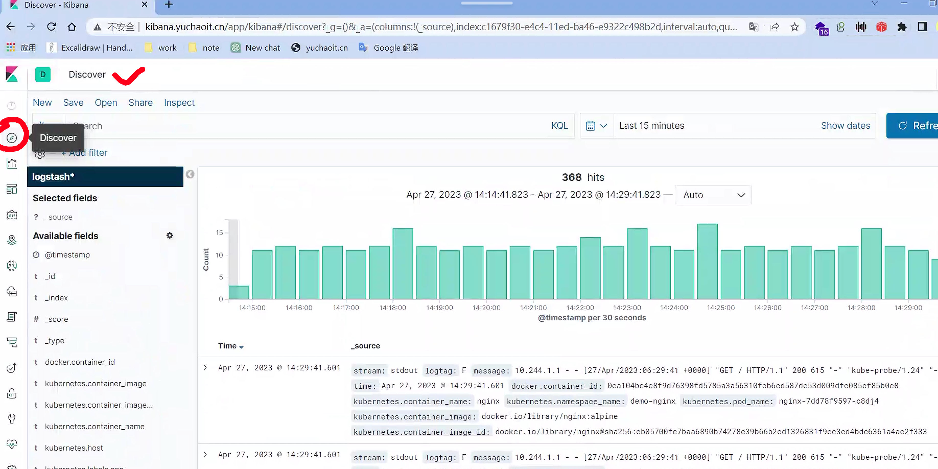Click Save in top menu
Viewport: 938px width, 469px height.
pos(73,103)
